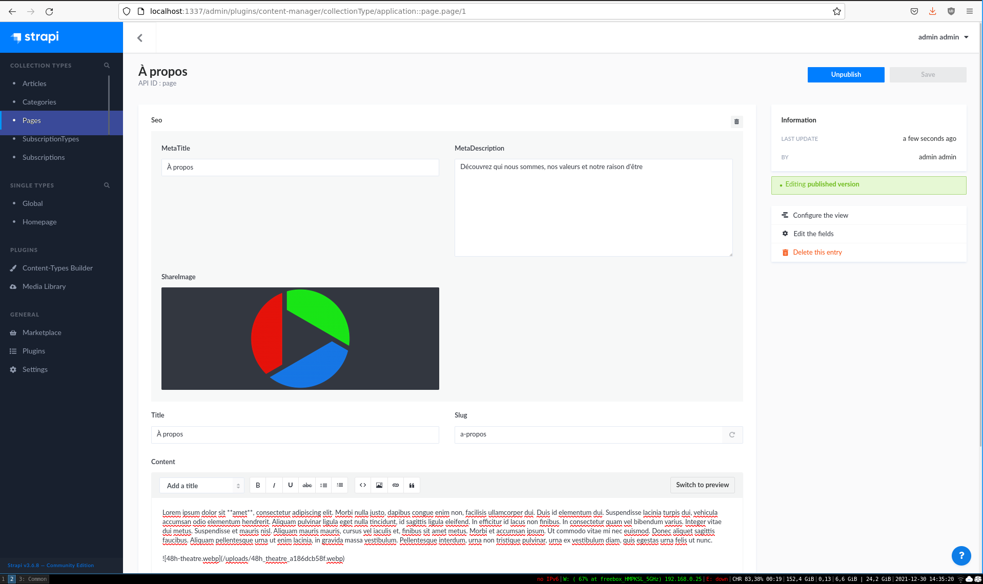
Task: Focus the Slug input field
Action: (x=588, y=434)
